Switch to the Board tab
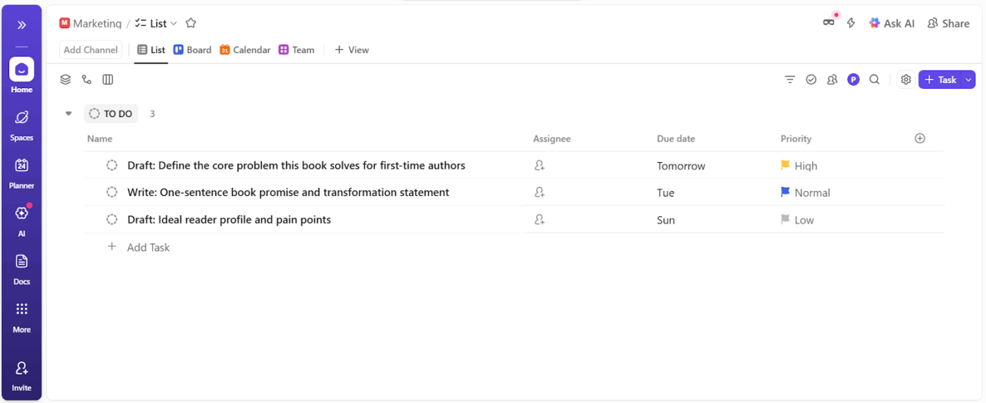 [192, 50]
